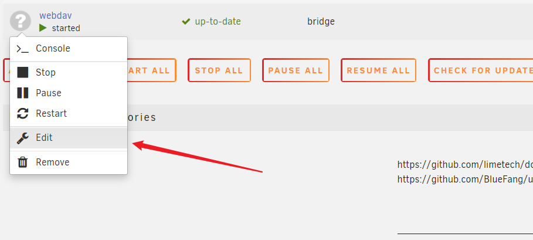Open Console from the context menu
This screenshot has height=240, width=533.
(53, 49)
